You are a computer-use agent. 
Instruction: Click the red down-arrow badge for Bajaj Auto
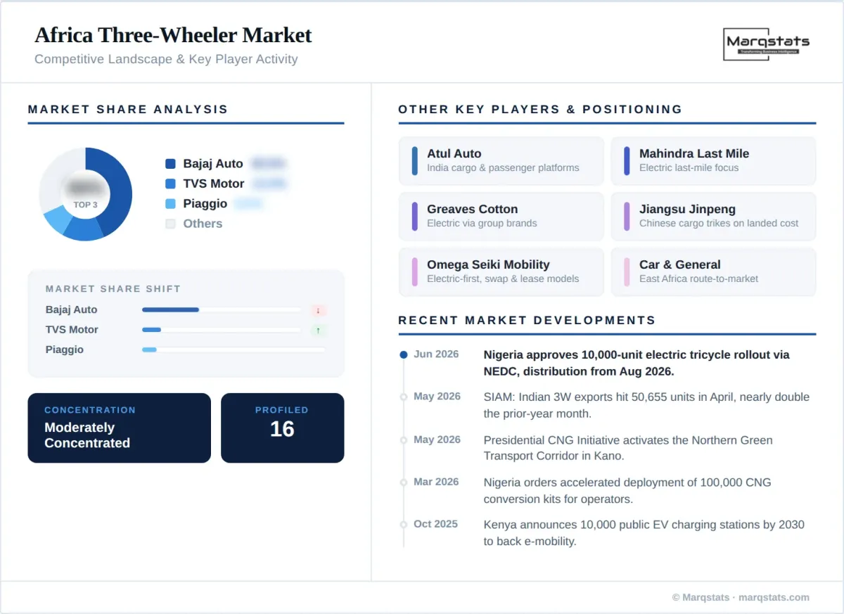click(x=318, y=310)
